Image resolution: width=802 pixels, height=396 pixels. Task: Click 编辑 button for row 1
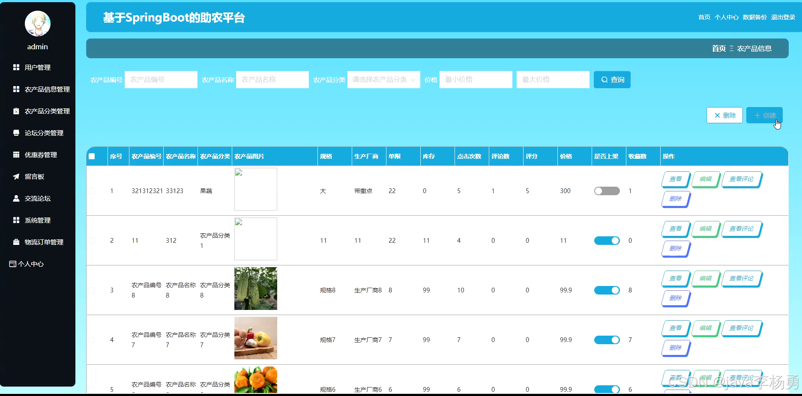(x=706, y=179)
